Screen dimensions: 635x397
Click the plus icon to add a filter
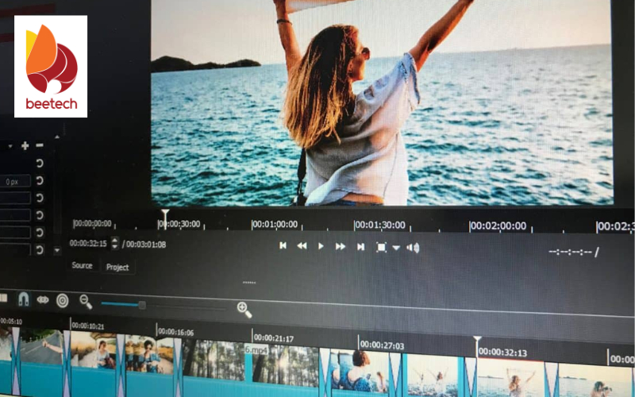click(x=25, y=145)
